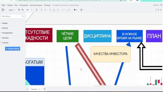
Task: Collapse the toolbar with the double chevron
Action: (161, 10)
